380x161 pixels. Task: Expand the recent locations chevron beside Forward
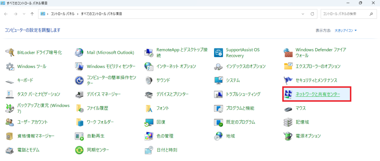pyautogui.click(x=24, y=14)
